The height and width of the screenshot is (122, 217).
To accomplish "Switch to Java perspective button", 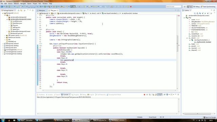I will (190, 7).
